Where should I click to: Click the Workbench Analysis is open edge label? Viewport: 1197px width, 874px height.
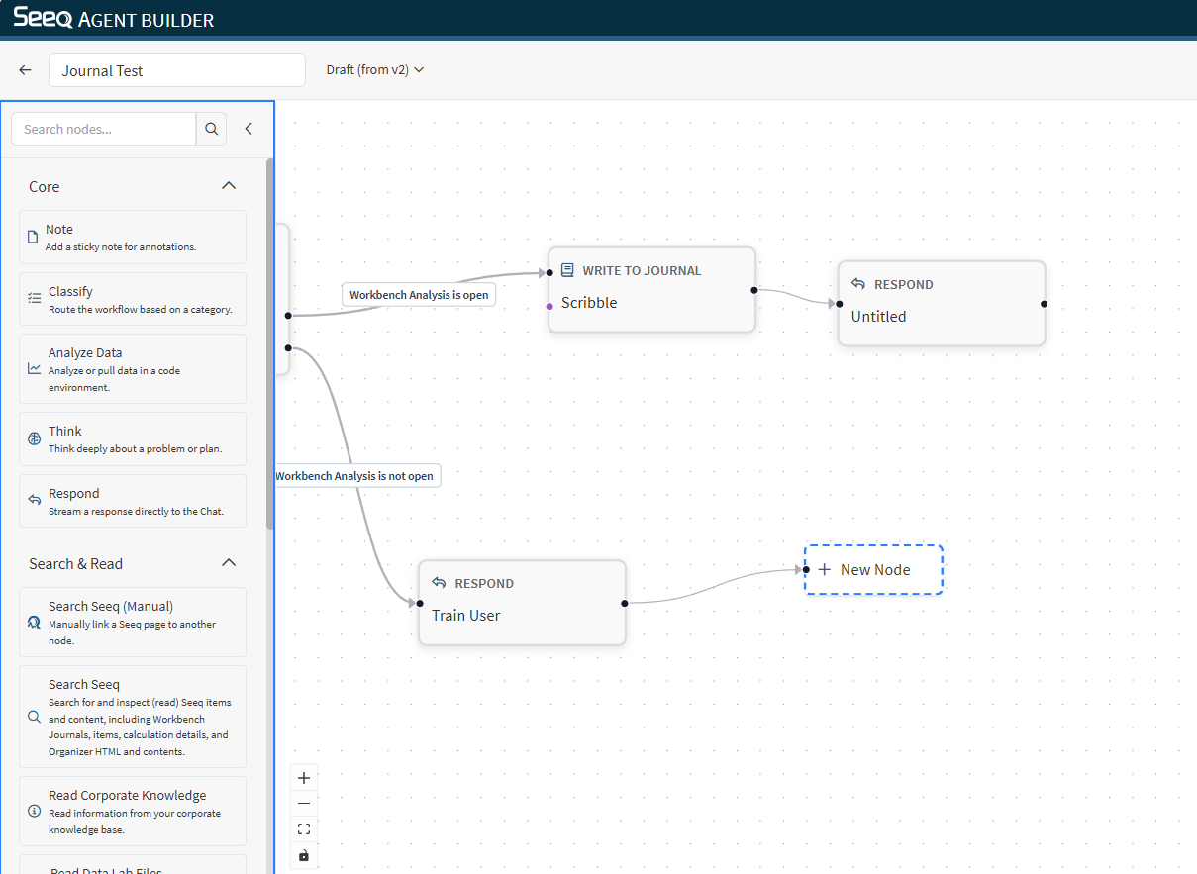(419, 295)
